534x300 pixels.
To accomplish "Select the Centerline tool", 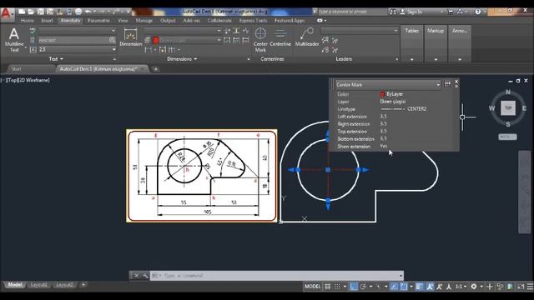I will 280,37.
